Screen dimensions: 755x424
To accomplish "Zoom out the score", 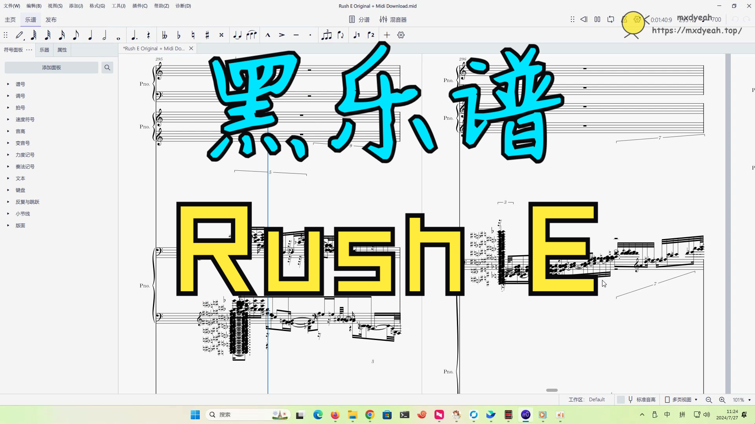I will tap(709, 400).
